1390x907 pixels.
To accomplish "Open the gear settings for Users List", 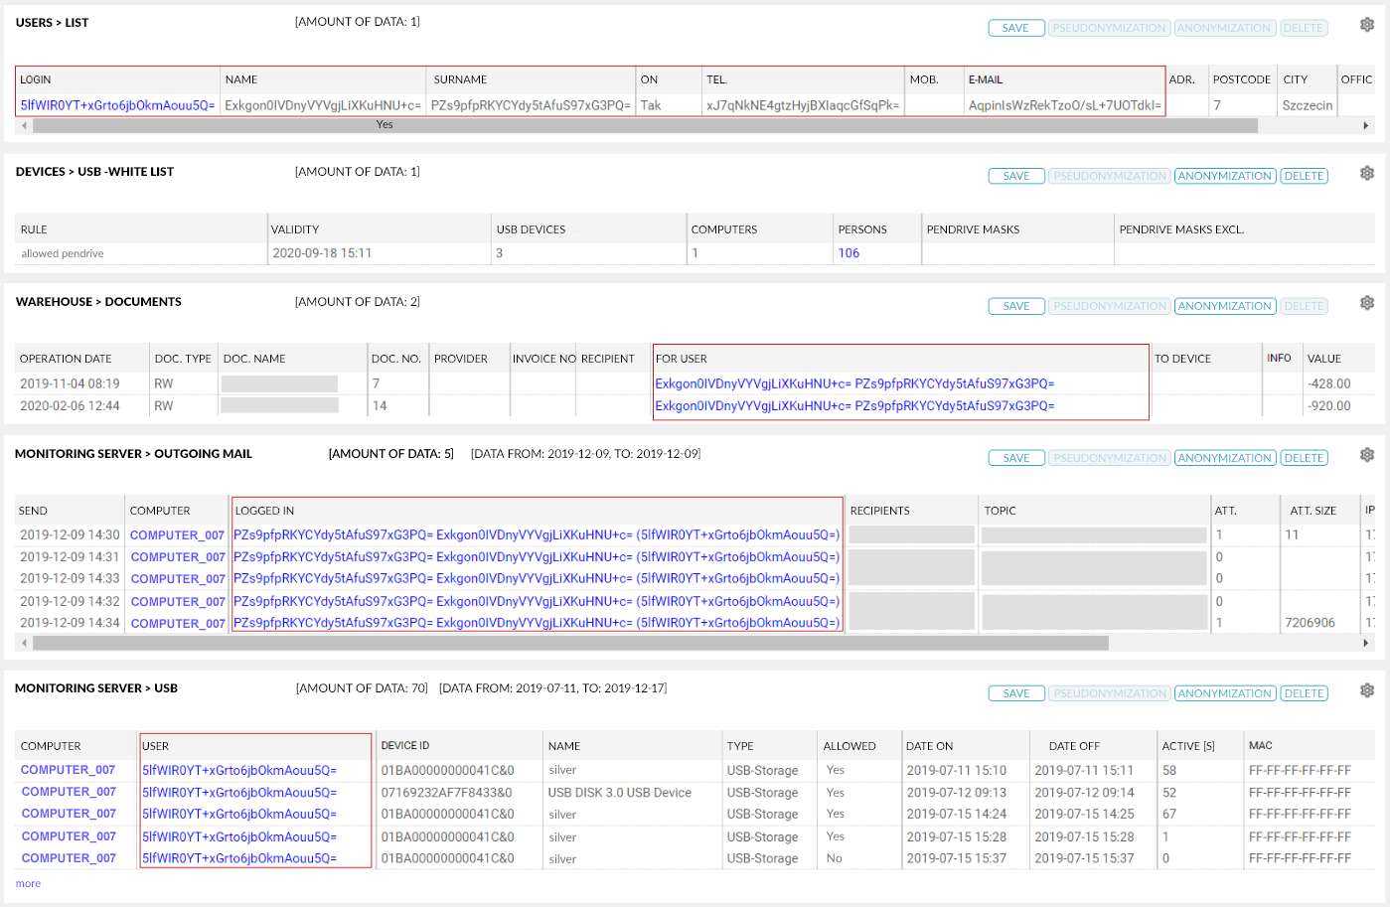I will (x=1367, y=25).
